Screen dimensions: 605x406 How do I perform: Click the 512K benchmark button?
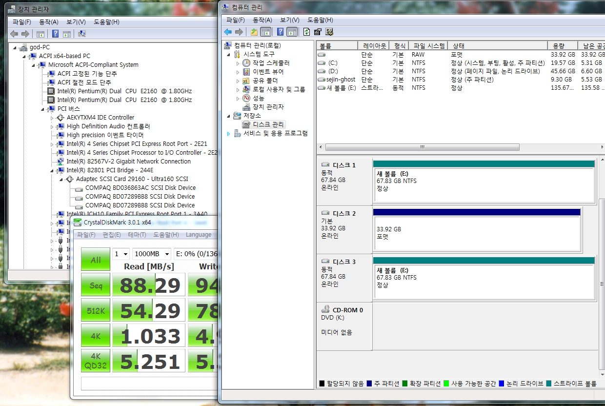[x=96, y=310]
